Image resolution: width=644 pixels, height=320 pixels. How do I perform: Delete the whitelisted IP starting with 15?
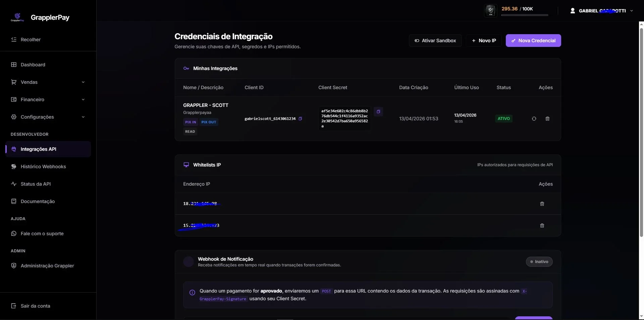(x=542, y=226)
